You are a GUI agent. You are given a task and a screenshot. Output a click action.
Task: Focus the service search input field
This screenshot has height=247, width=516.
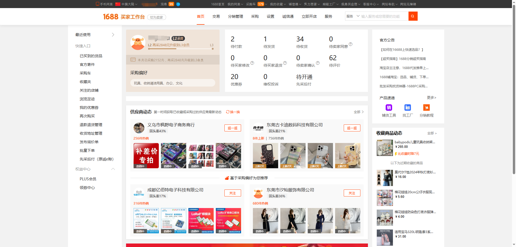384,16
